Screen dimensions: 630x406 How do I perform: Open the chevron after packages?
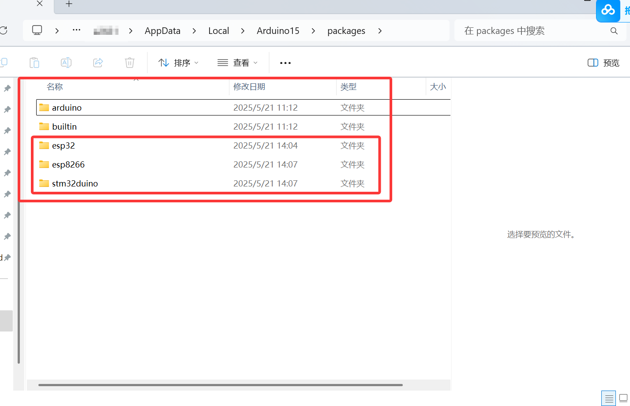[380, 31]
